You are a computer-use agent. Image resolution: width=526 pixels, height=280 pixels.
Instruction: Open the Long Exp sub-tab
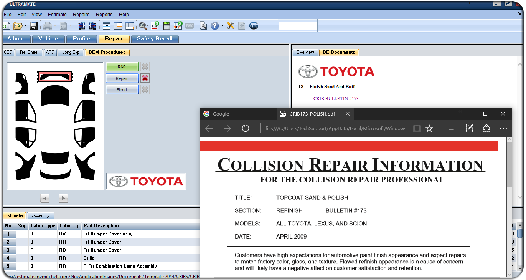pyautogui.click(x=71, y=52)
